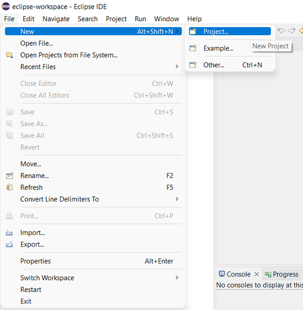Viewport: 303px width, 310px height.
Task: Switch to the Progress tab
Action: pyautogui.click(x=285, y=274)
